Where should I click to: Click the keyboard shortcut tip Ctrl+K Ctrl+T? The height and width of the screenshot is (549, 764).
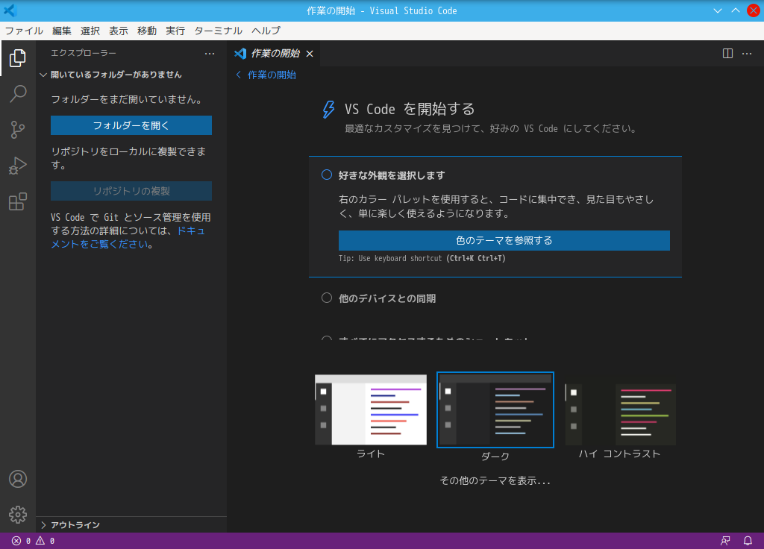(476, 258)
